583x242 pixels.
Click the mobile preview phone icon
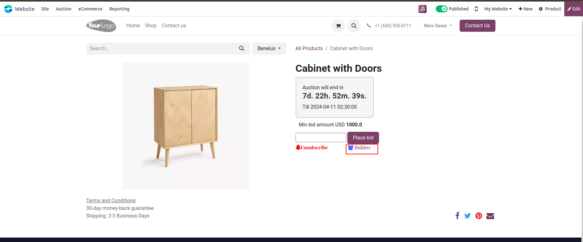pyautogui.click(x=476, y=9)
